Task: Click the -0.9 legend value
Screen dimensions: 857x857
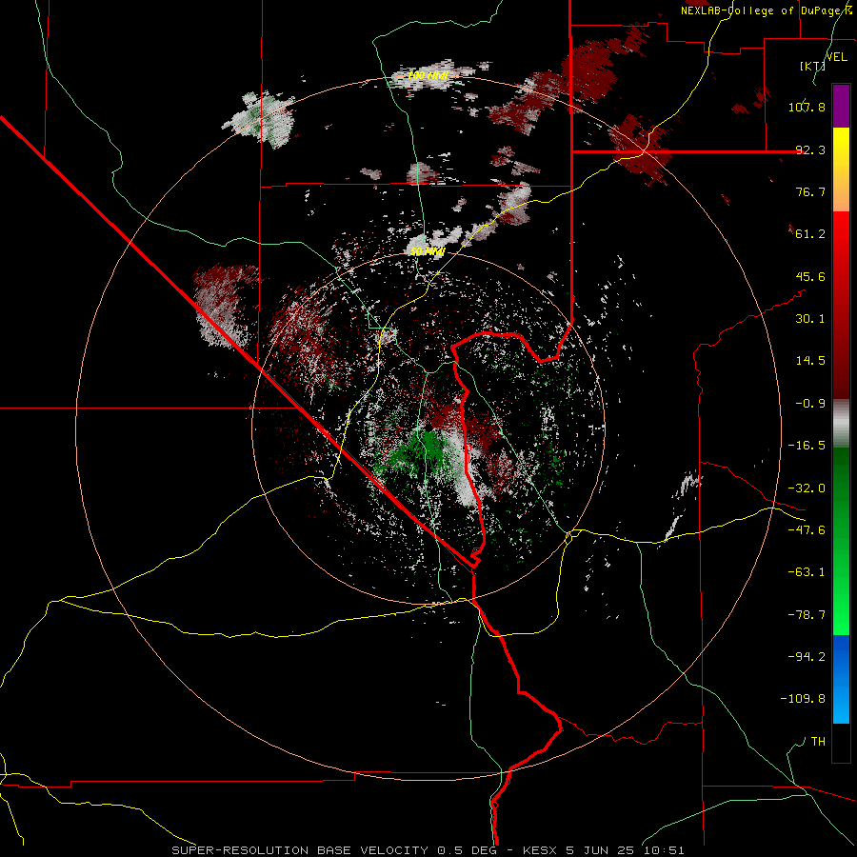Action: [810, 404]
